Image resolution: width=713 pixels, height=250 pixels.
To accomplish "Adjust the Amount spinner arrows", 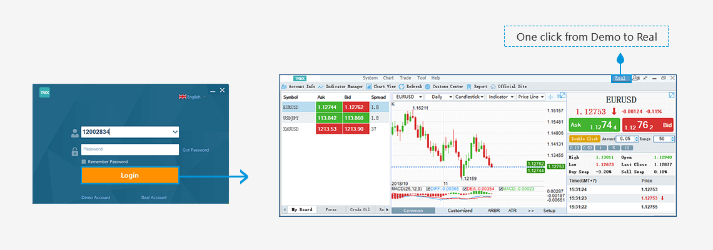I will pos(635,139).
